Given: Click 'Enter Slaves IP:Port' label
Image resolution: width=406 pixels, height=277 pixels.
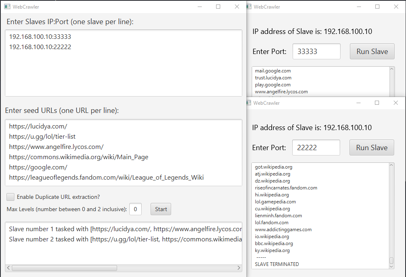Looking at the screenshot, I should pos(70,22).
